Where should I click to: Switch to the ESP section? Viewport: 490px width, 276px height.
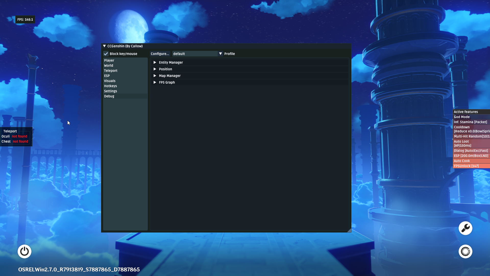tap(125, 76)
